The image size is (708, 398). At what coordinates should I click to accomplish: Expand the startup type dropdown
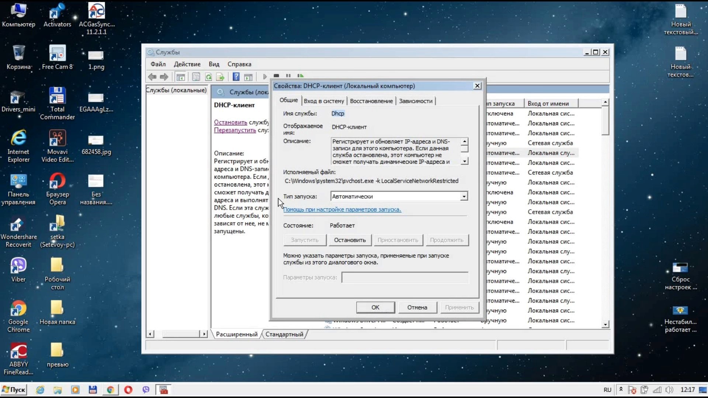coord(464,196)
